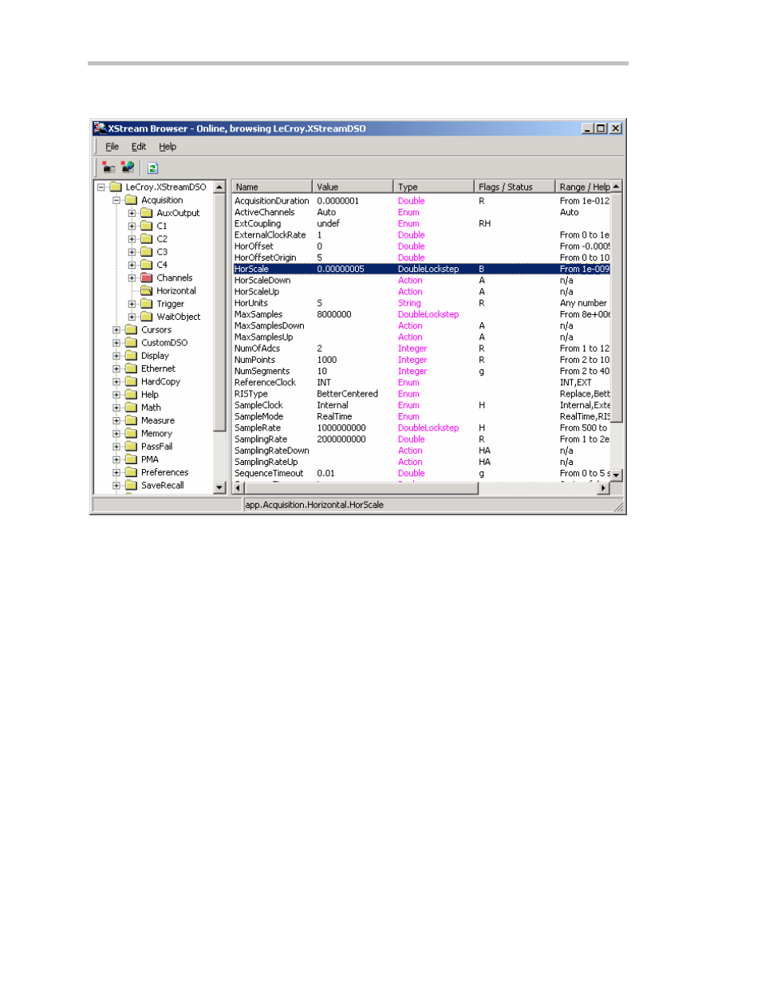The image size is (761, 985).
Task: Click the Memory folder icon
Action: click(x=132, y=434)
